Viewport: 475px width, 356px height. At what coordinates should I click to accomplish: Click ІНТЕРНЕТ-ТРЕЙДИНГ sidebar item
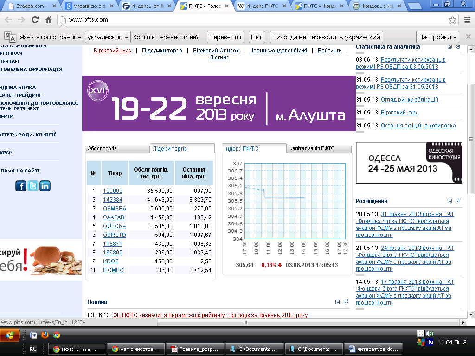(20, 95)
